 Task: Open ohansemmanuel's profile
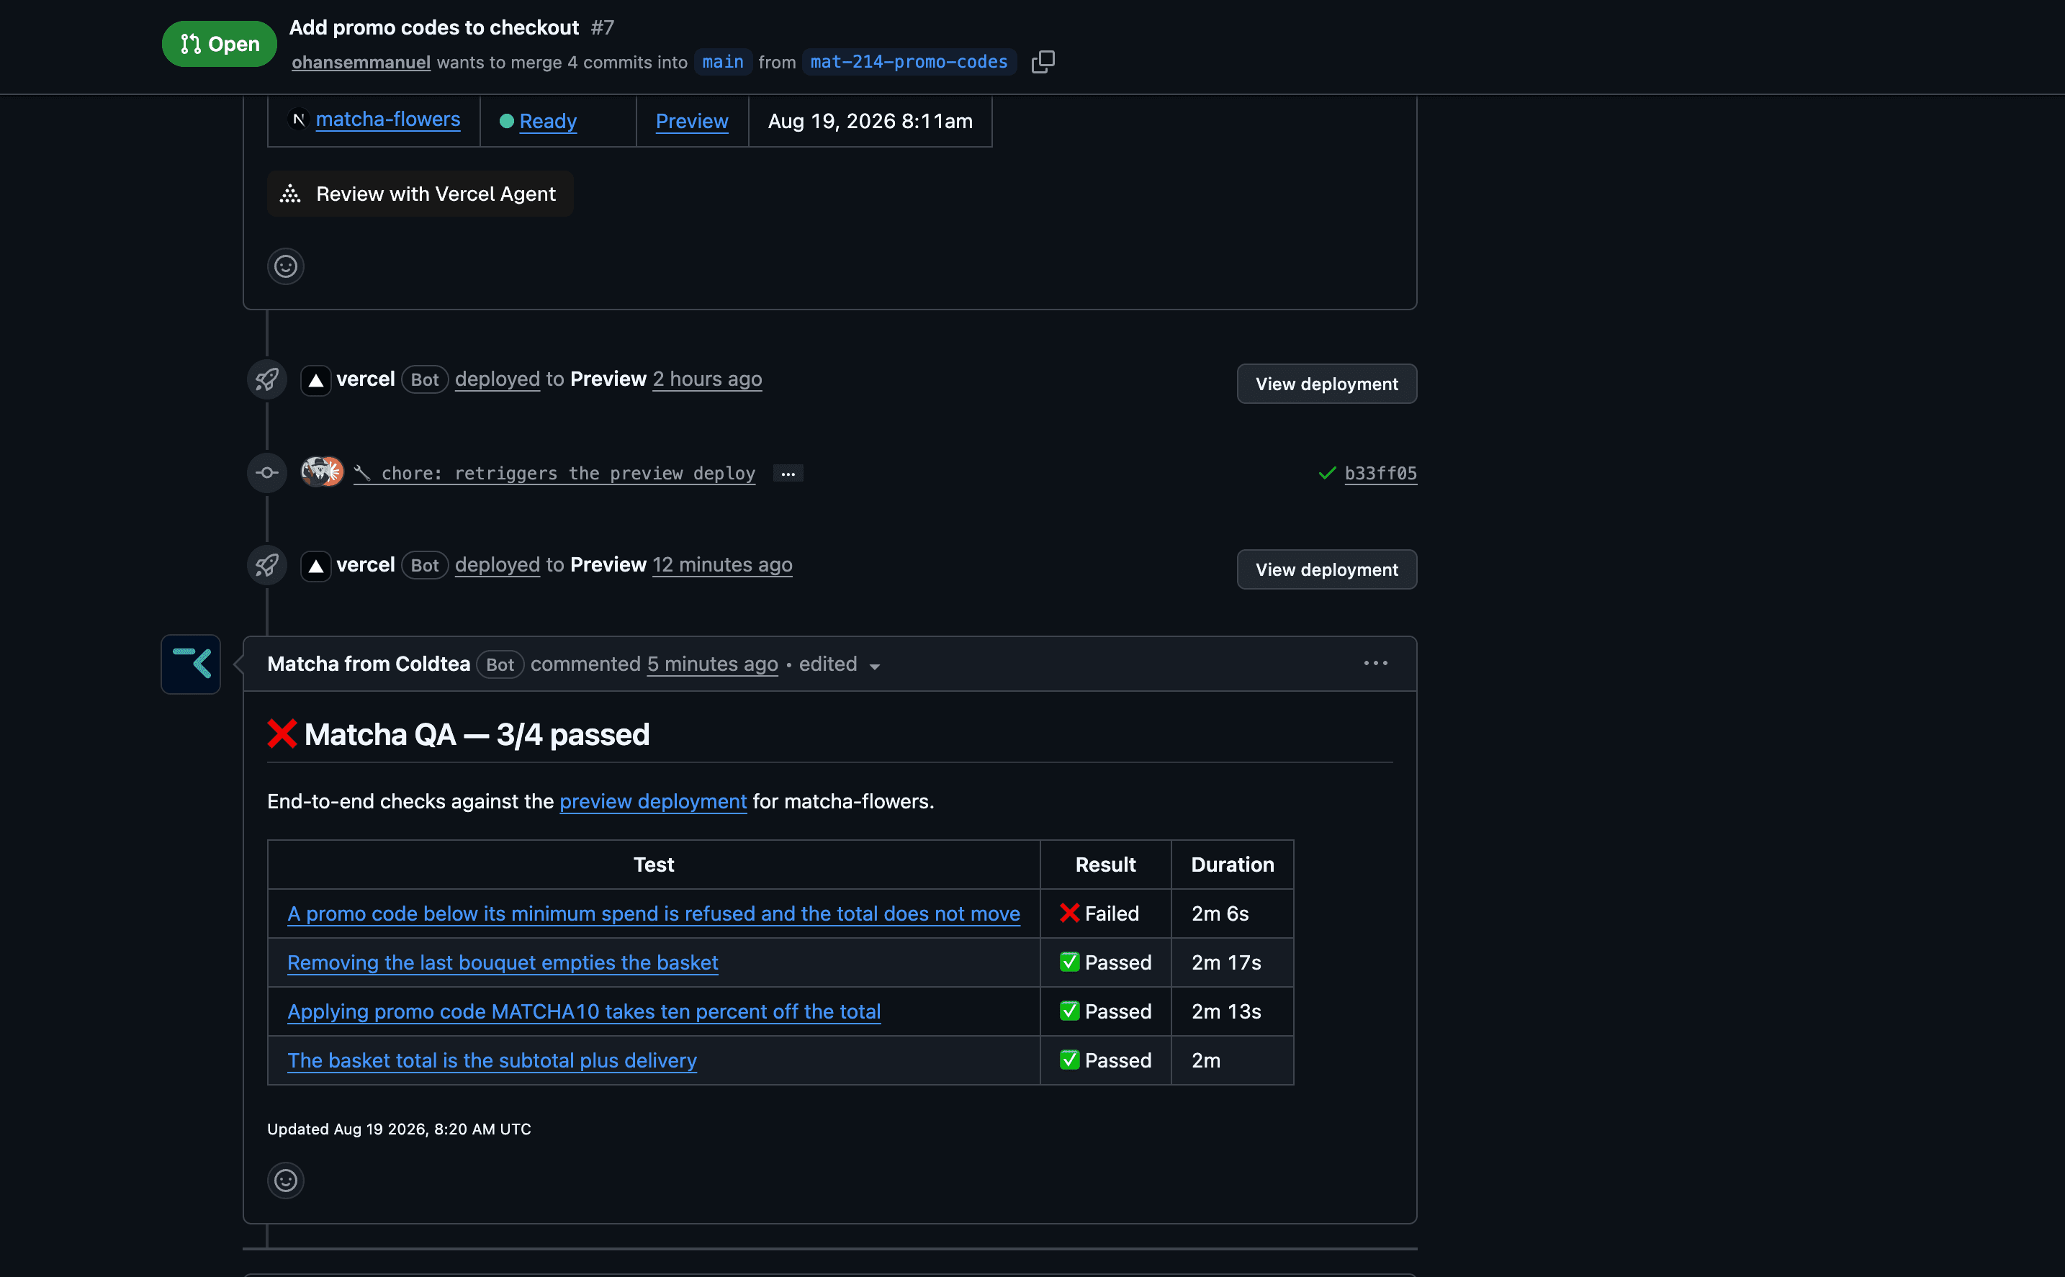[361, 63]
